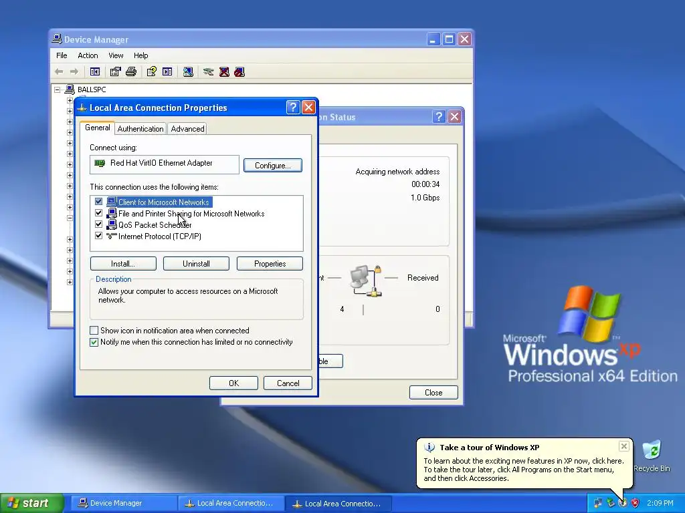Click Close in the Connection Status window
The width and height of the screenshot is (685, 513).
coord(433,393)
